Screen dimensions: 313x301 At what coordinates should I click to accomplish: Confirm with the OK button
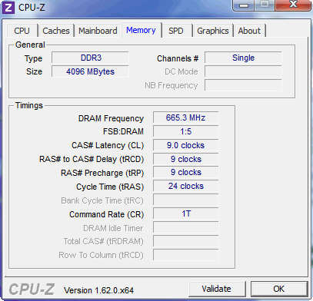[x=279, y=289]
